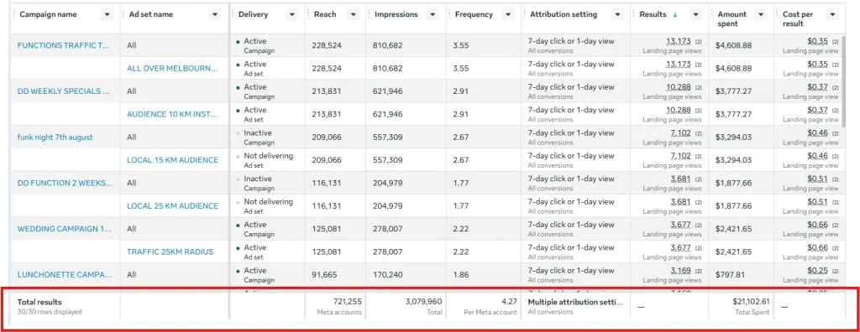This screenshot has width=860, height=332.
Task: Select Not delivering status of LOCAL 25 KM AUDIENCE
Action: coord(268,201)
